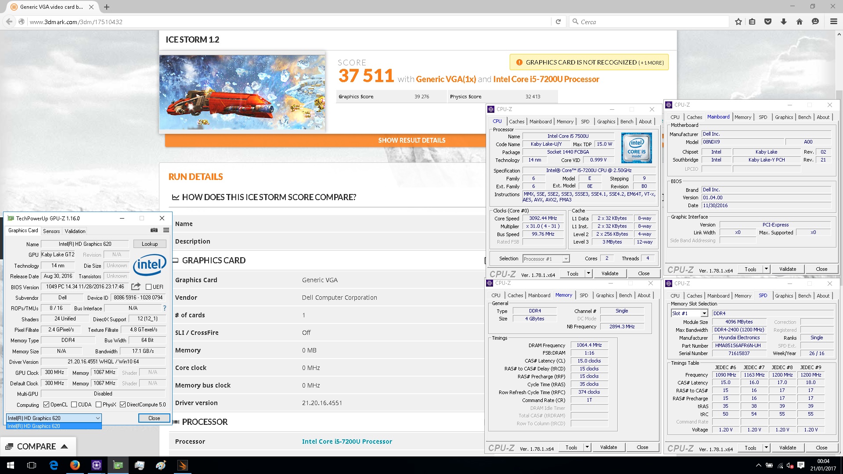
Task: Go to the browser home page
Action: tap(800, 22)
